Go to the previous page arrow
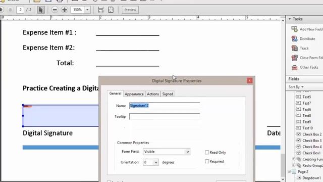323x182 pixels. (1, 10)
